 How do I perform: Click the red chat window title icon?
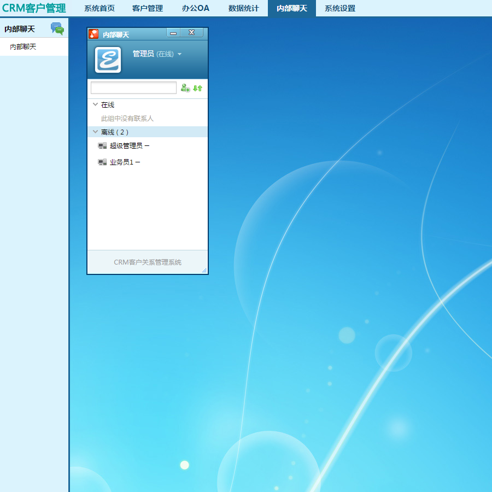click(93, 34)
